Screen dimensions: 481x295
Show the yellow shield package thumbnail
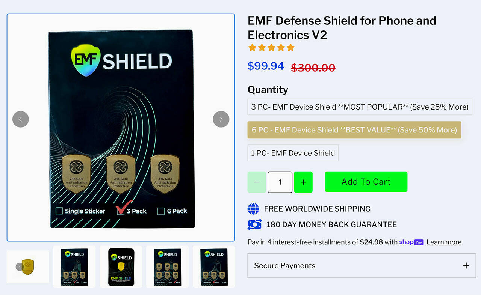(x=121, y=266)
